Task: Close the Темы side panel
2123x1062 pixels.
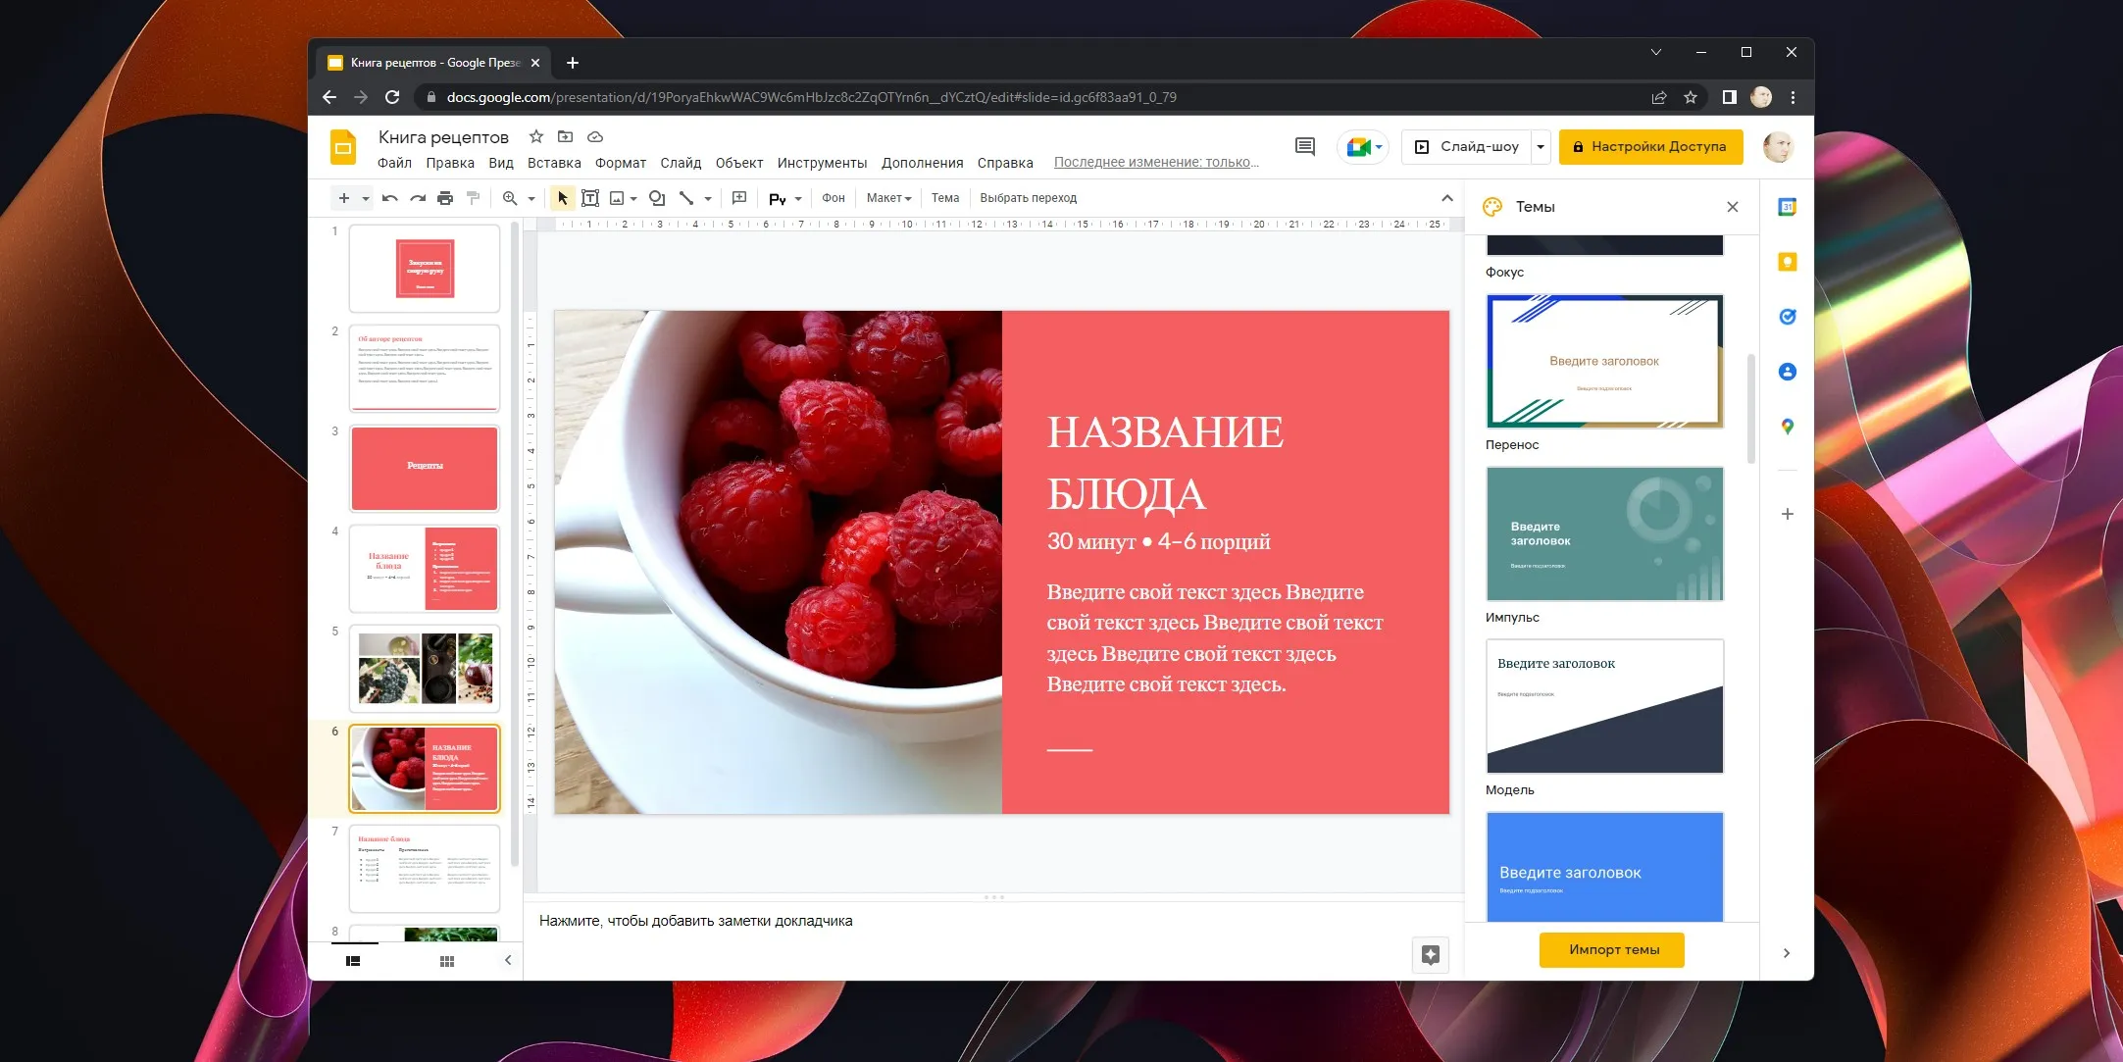Action: [1733, 207]
